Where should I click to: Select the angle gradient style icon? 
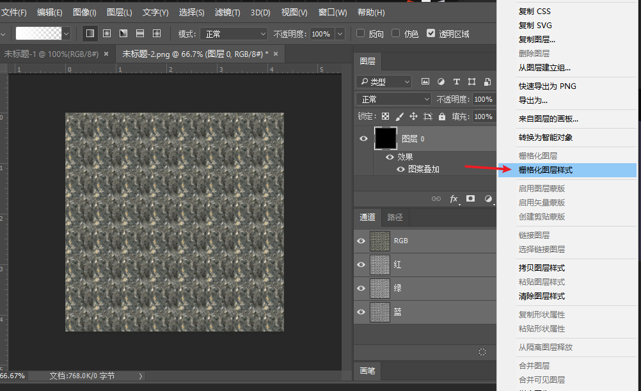click(x=123, y=33)
